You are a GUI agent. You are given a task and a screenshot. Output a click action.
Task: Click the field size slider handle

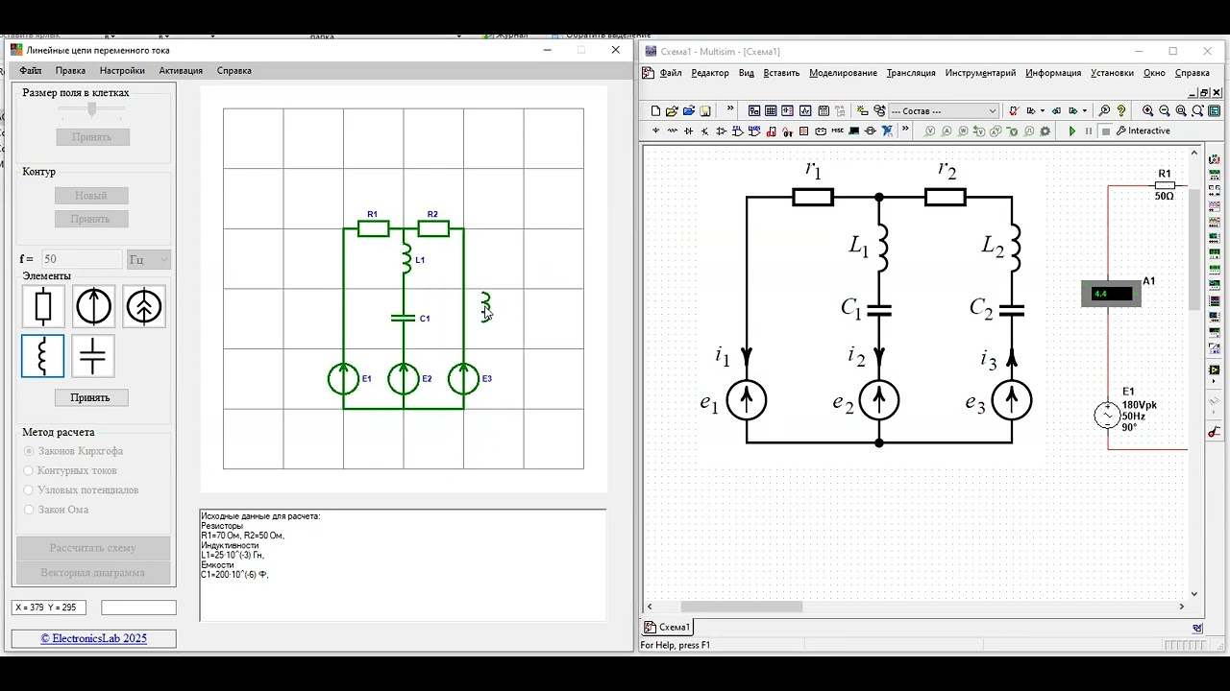(x=92, y=108)
